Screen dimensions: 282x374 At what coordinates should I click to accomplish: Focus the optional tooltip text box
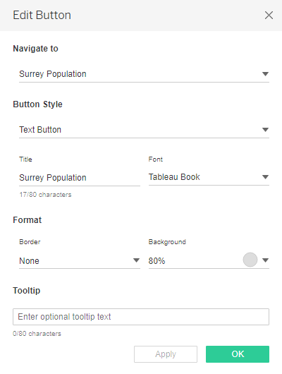coord(141,317)
